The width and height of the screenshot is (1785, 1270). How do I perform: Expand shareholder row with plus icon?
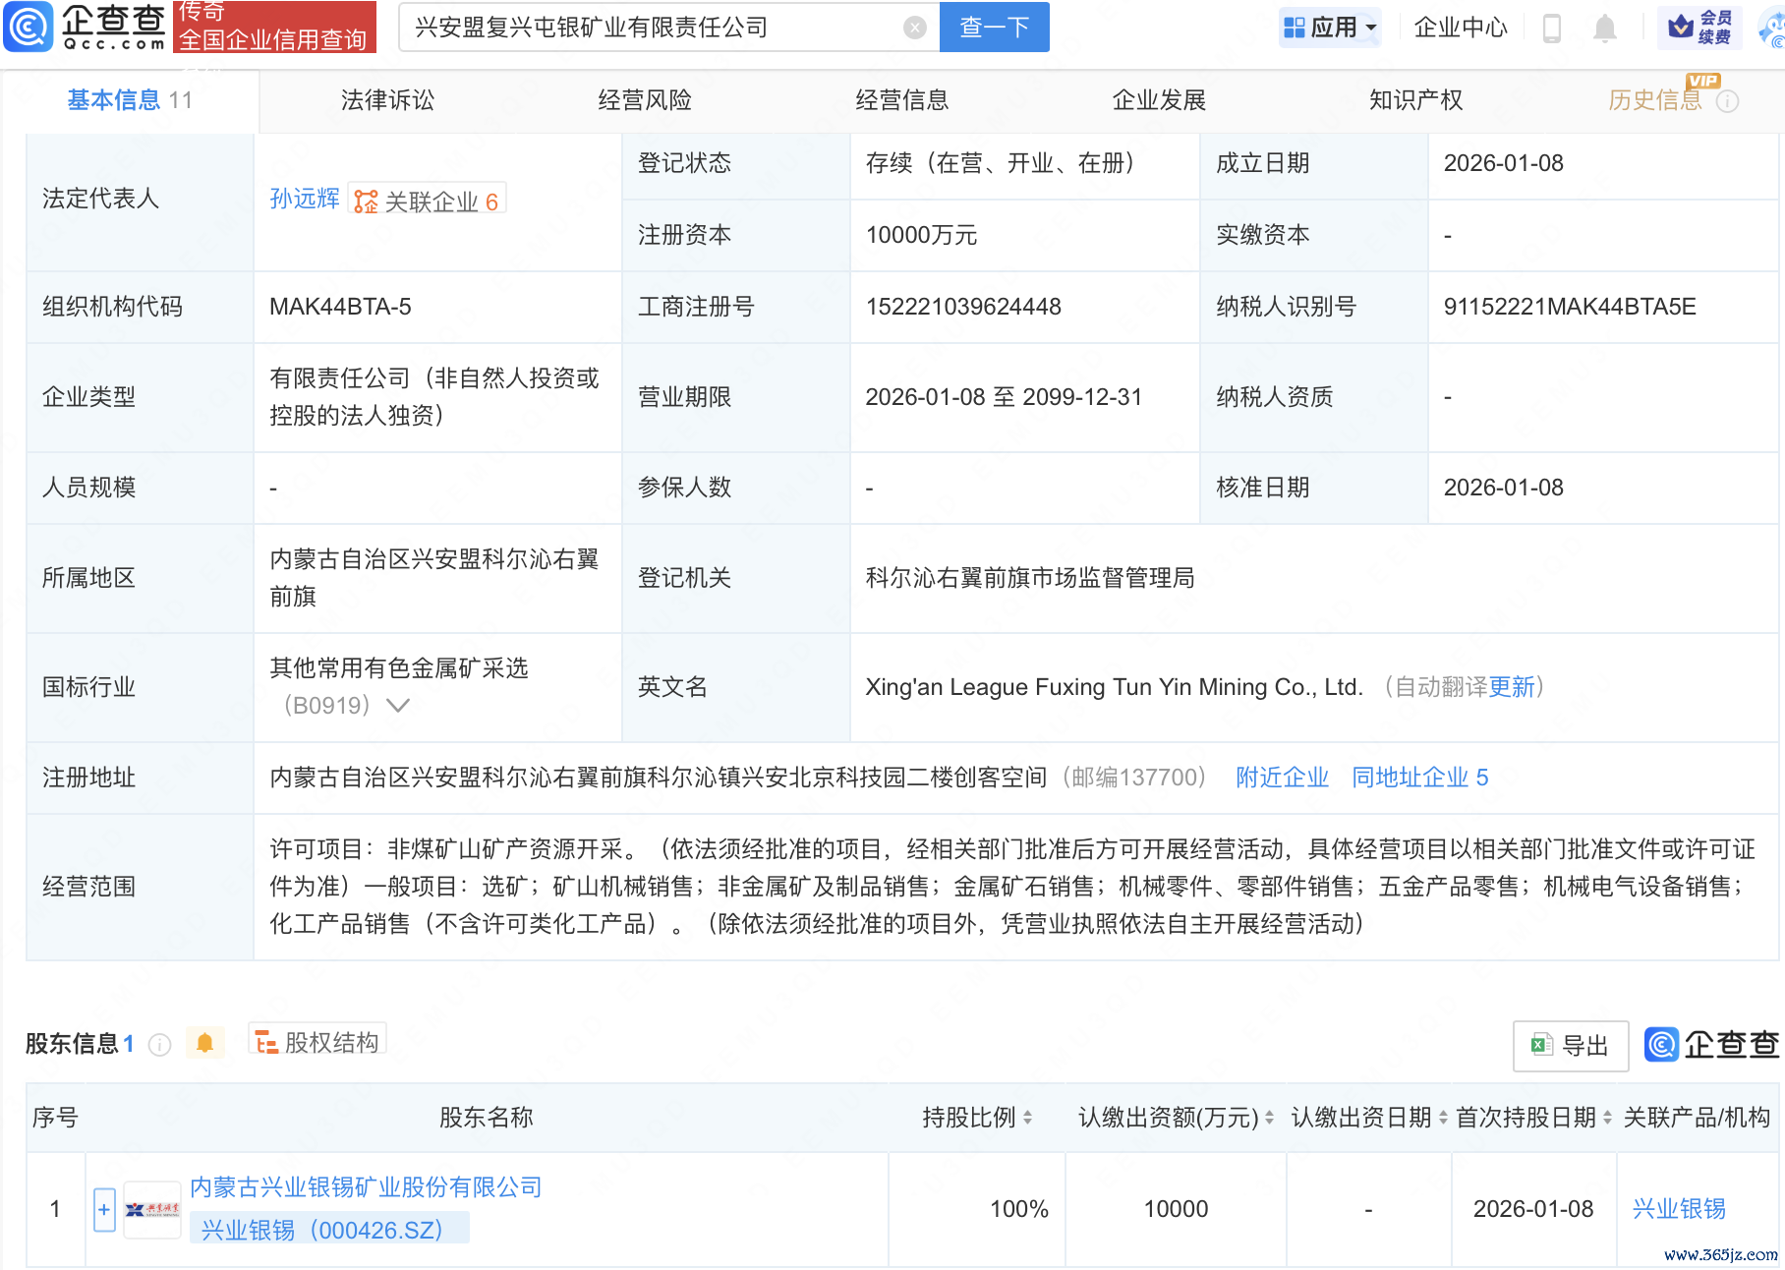(104, 1209)
